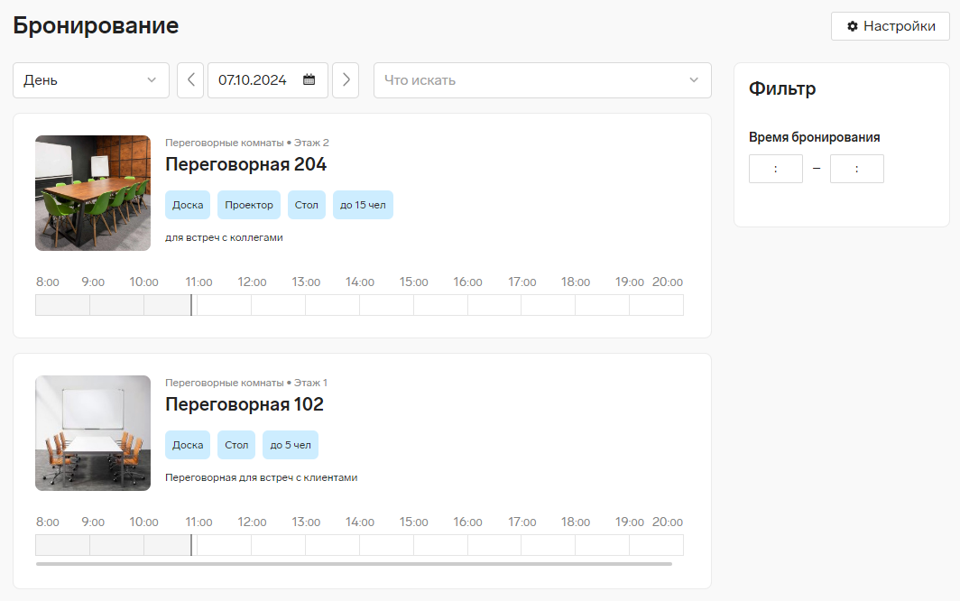Click the gear icon in Настройки
The height and width of the screenshot is (601, 960).
click(853, 26)
